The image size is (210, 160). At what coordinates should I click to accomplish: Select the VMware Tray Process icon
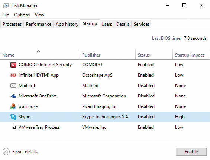click(x=13, y=127)
